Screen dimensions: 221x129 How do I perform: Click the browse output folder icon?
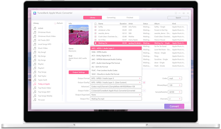point(144,91)
